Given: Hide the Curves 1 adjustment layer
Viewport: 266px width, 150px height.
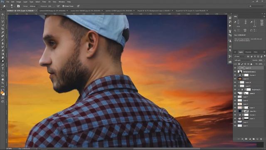Looking at the screenshot, I should pos(235,115).
